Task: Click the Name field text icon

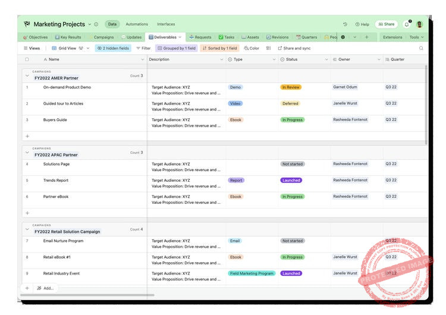Action: [x=45, y=59]
